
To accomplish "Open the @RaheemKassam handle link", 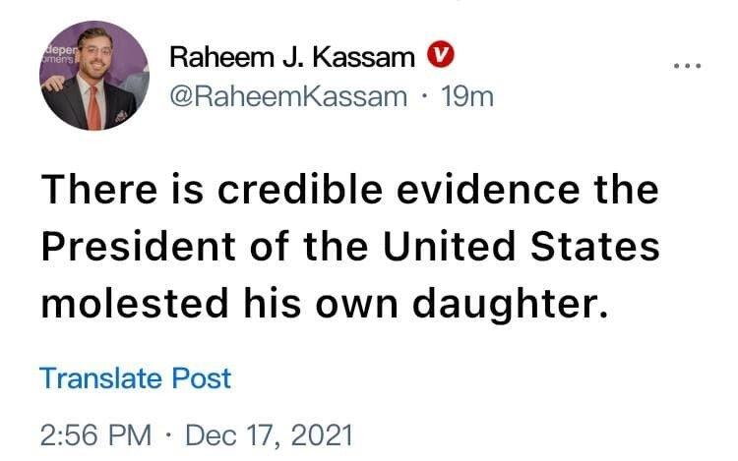I will click(288, 96).
